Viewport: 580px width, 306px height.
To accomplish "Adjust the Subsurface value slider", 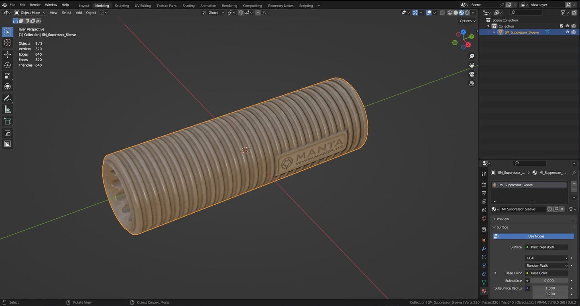I will coord(550,281).
